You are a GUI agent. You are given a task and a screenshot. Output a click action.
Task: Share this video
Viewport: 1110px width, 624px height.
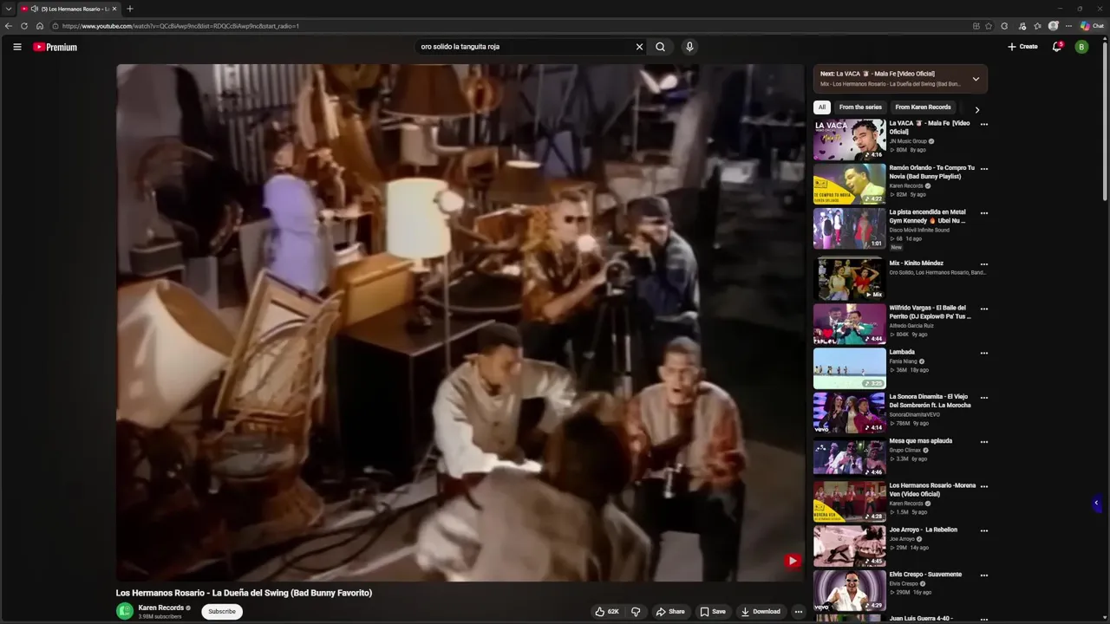point(670,612)
